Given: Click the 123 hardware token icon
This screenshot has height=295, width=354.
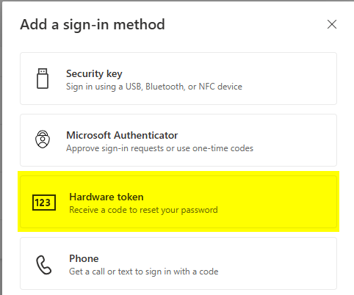Looking at the screenshot, I should (44, 203).
